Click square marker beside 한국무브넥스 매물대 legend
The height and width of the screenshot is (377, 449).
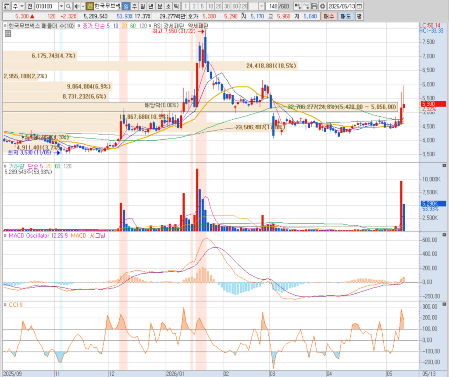[x=5, y=26]
